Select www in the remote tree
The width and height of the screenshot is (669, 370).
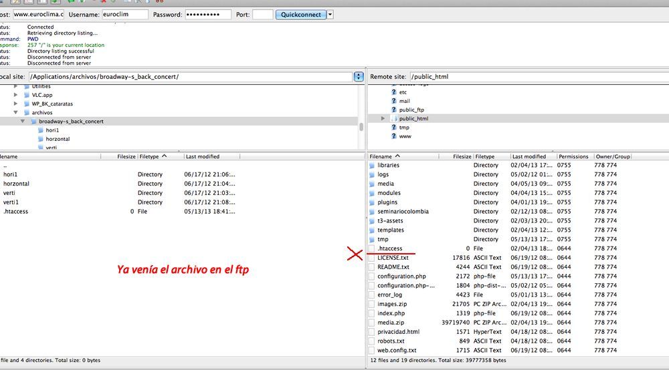[405, 136]
